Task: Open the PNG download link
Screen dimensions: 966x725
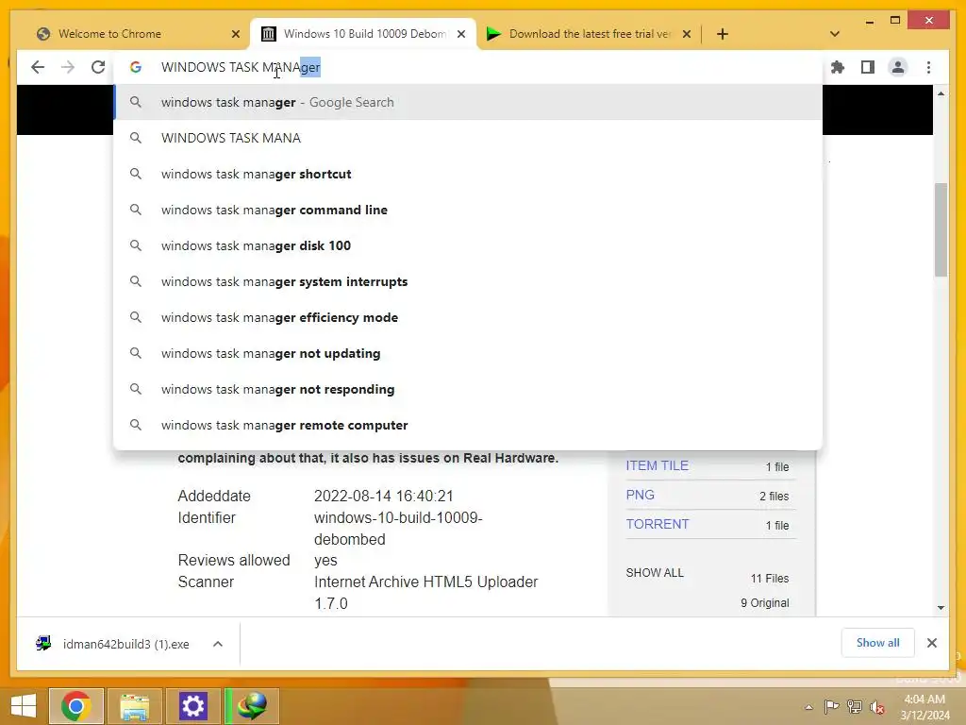Action: point(641,495)
